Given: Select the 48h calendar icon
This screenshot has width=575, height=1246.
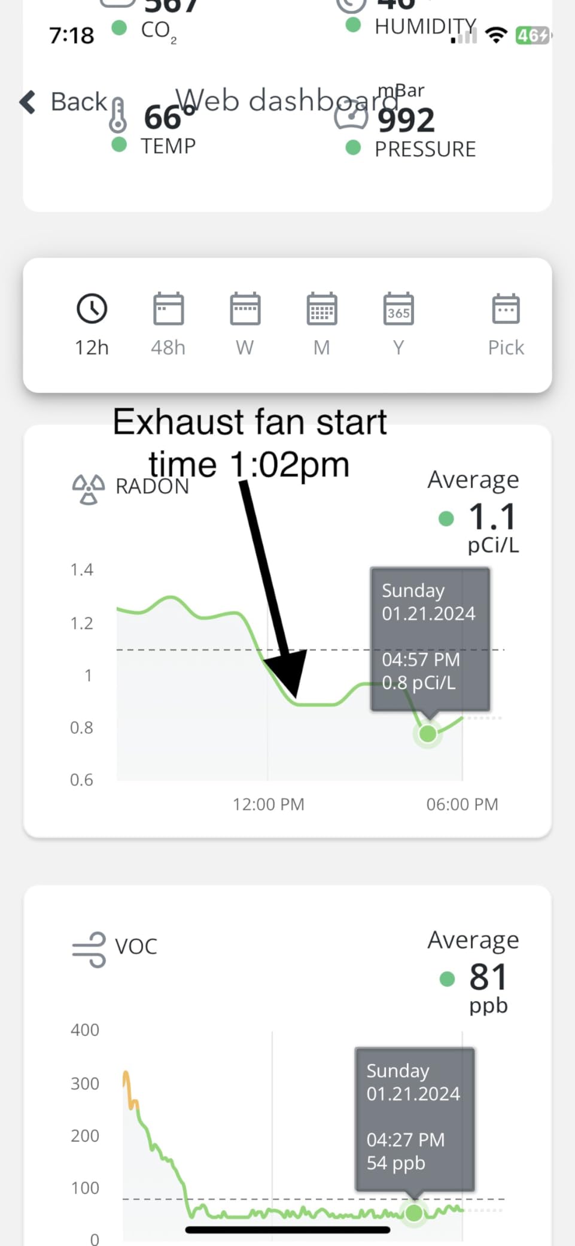Looking at the screenshot, I should 168,308.
